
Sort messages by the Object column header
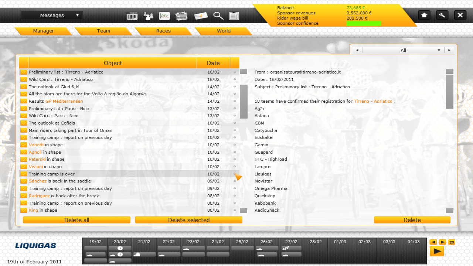[113, 63]
